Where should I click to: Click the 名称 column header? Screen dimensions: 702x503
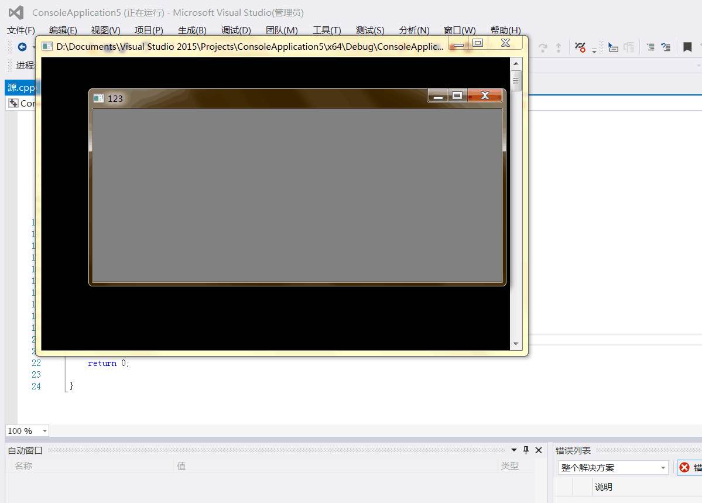pyautogui.click(x=23, y=466)
